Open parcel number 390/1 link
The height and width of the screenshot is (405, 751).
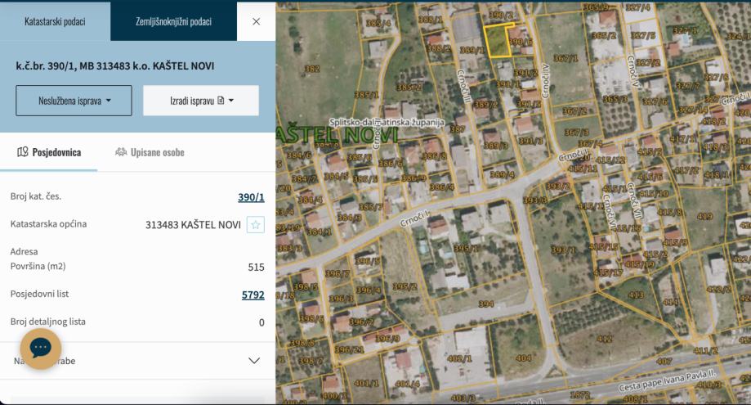coord(251,197)
